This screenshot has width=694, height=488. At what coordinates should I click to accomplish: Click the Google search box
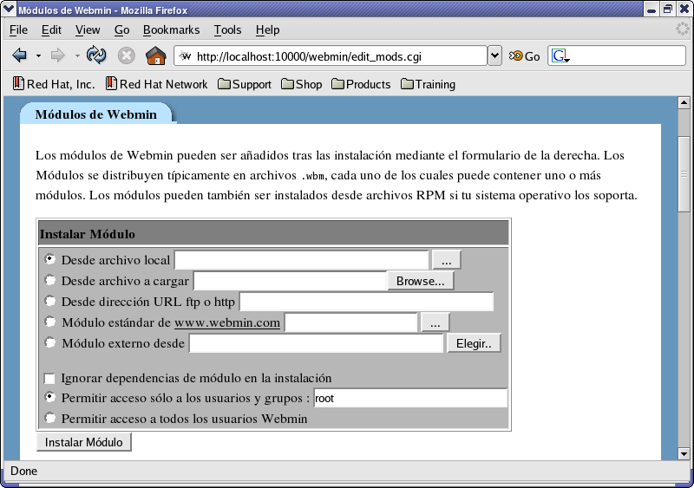pyautogui.click(x=617, y=56)
